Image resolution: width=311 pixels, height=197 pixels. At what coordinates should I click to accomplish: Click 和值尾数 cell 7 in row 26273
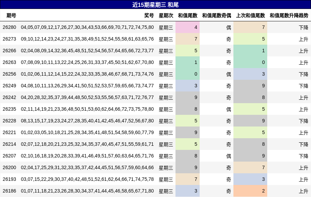pyautogui.click(x=188, y=39)
